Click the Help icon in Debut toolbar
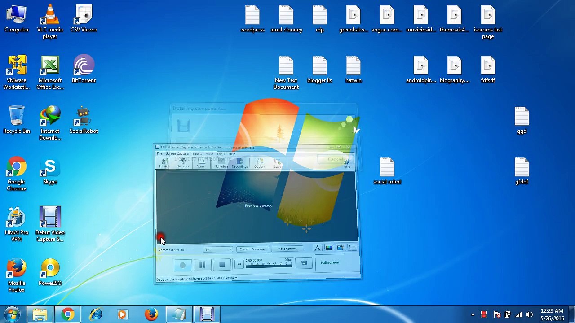575x323 pixels. (346, 164)
